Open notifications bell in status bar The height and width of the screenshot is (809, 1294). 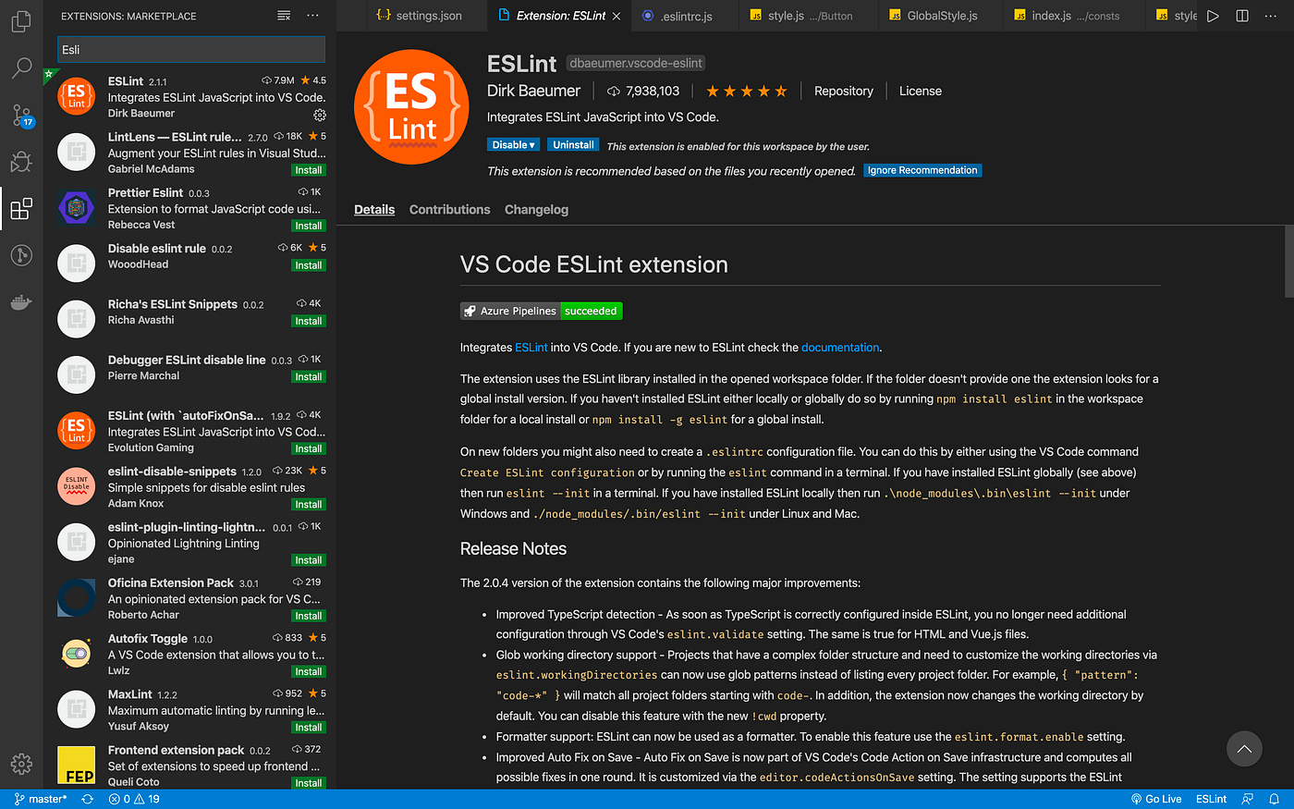[x=1274, y=799]
